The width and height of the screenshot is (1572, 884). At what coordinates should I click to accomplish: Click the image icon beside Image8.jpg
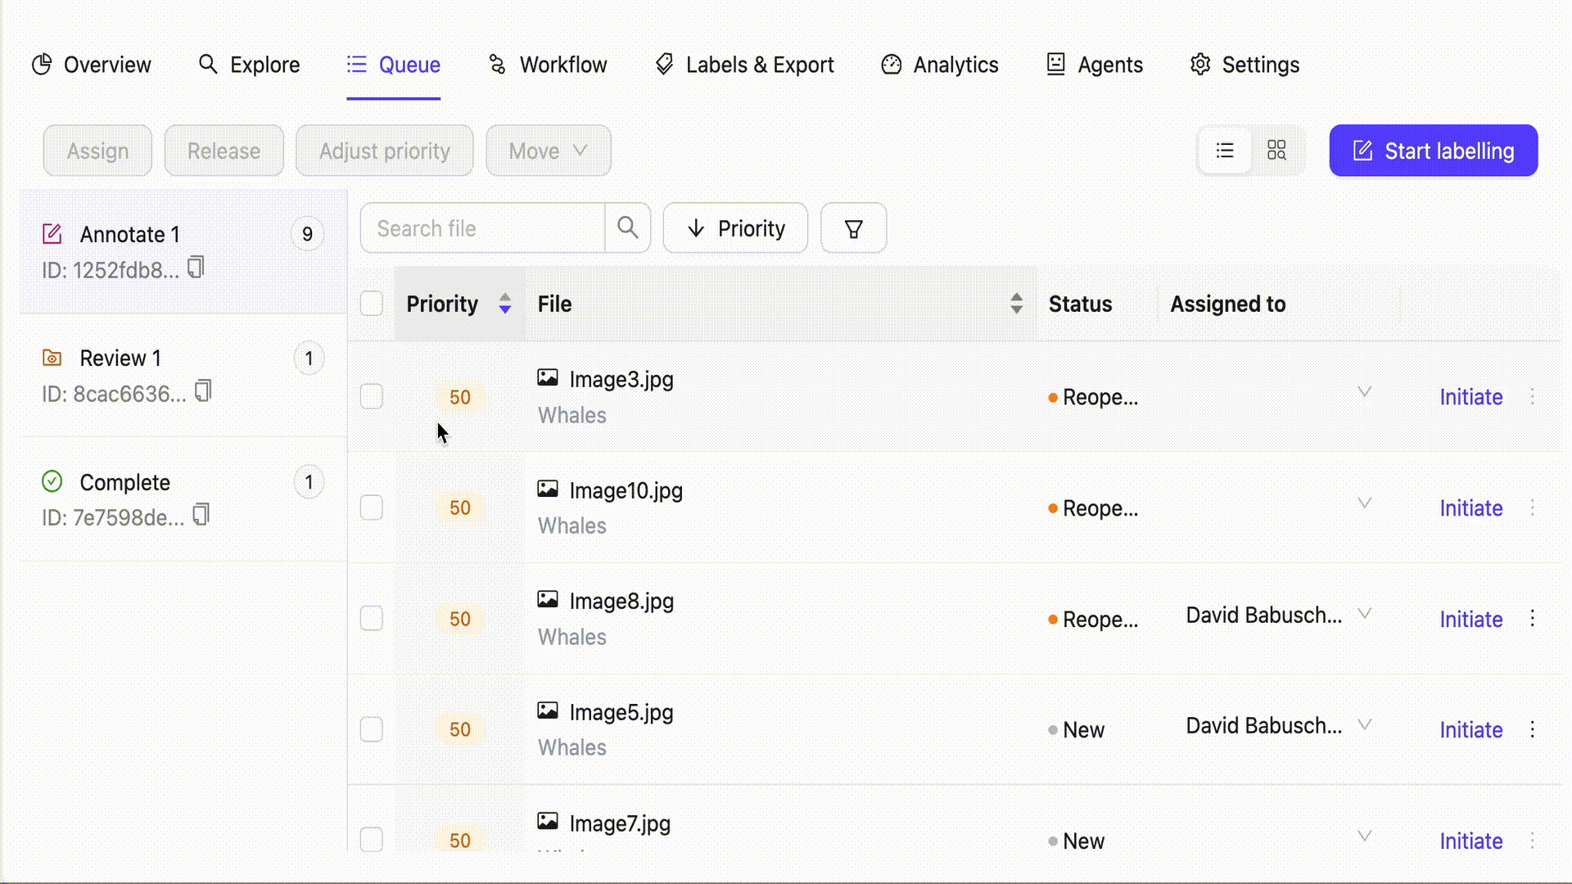[x=548, y=600]
